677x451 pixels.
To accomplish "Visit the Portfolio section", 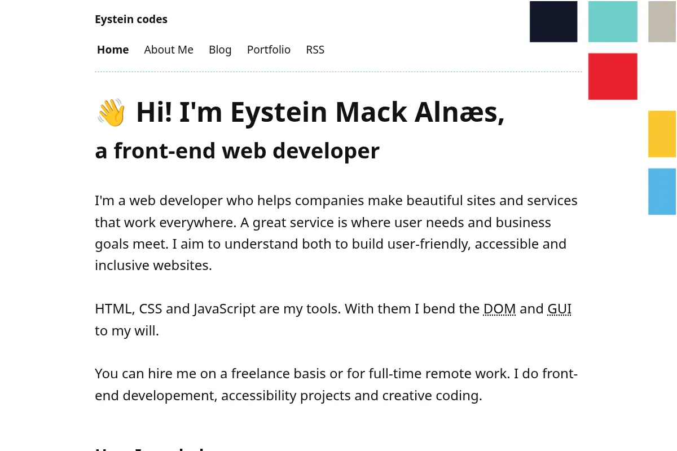I will (x=269, y=50).
